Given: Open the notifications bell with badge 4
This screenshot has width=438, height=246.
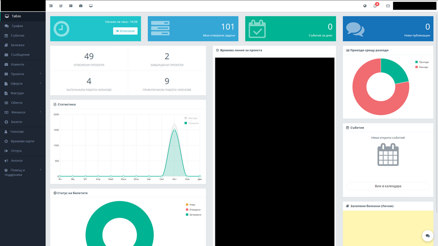Looking at the screenshot, I should click(x=375, y=6).
